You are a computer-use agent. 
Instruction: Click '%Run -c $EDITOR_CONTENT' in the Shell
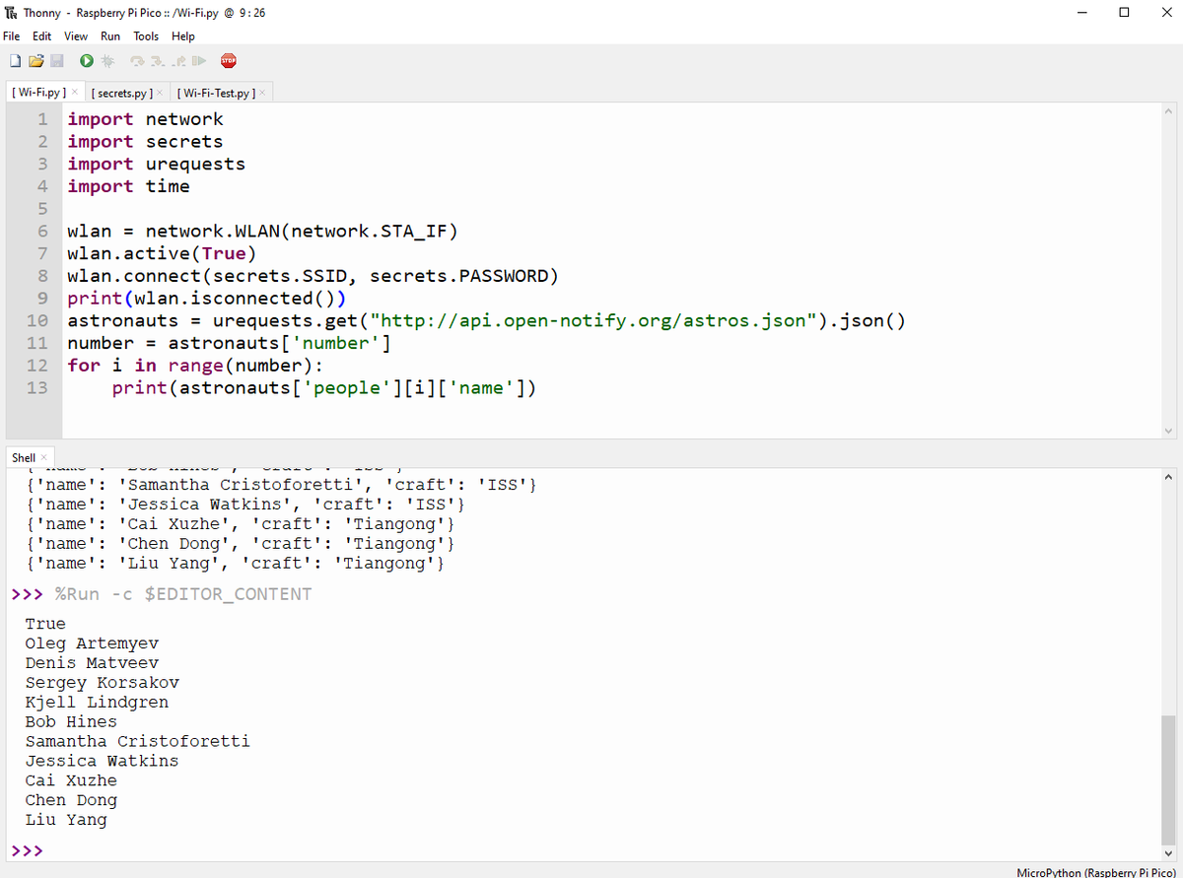coord(183,594)
